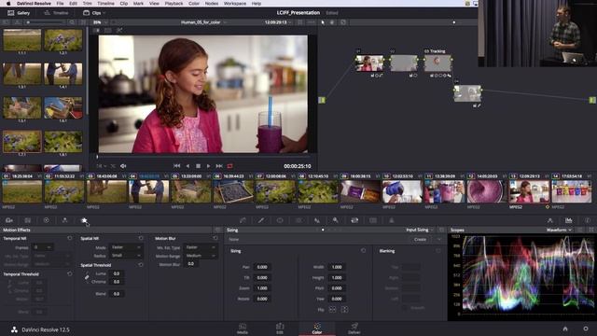Viewport: 597px width, 336px height.
Task: Reset the Spatial NR settings
Action: [141, 238]
